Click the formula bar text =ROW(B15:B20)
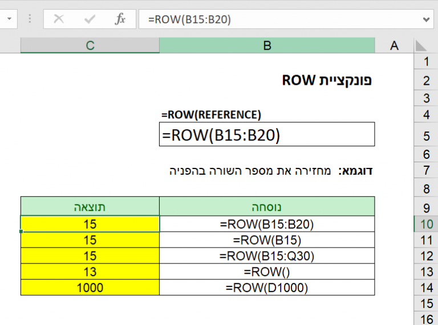The height and width of the screenshot is (325, 438). [x=189, y=19]
